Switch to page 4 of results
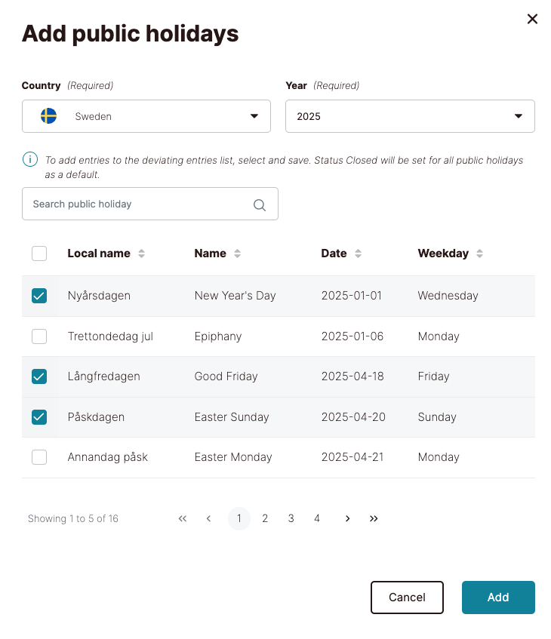This screenshot has width=551, height=639. [x=317, y=519]
